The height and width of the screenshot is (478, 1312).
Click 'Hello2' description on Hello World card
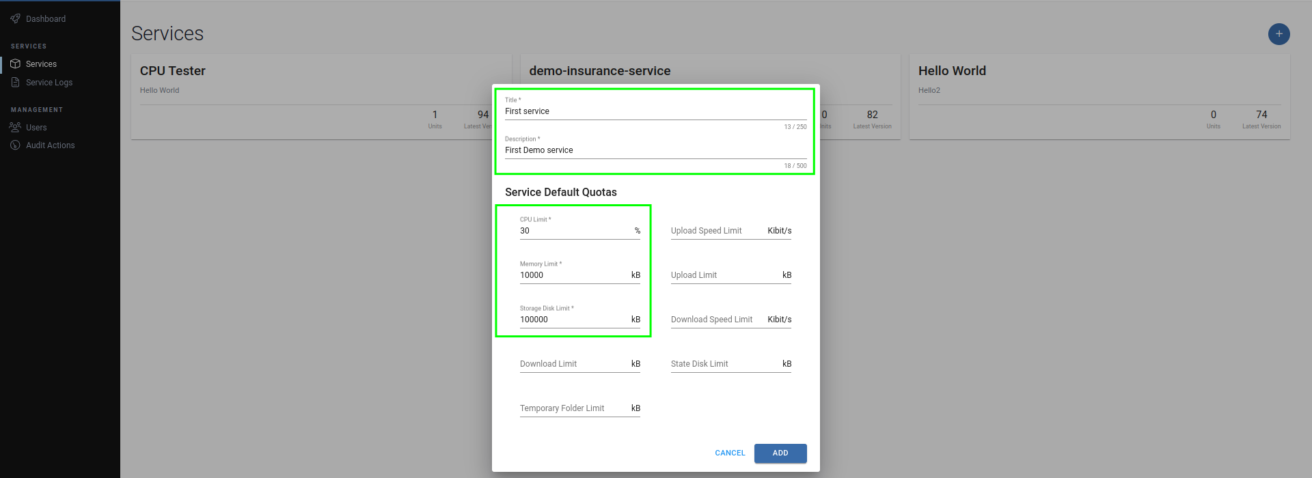(929, 90)
